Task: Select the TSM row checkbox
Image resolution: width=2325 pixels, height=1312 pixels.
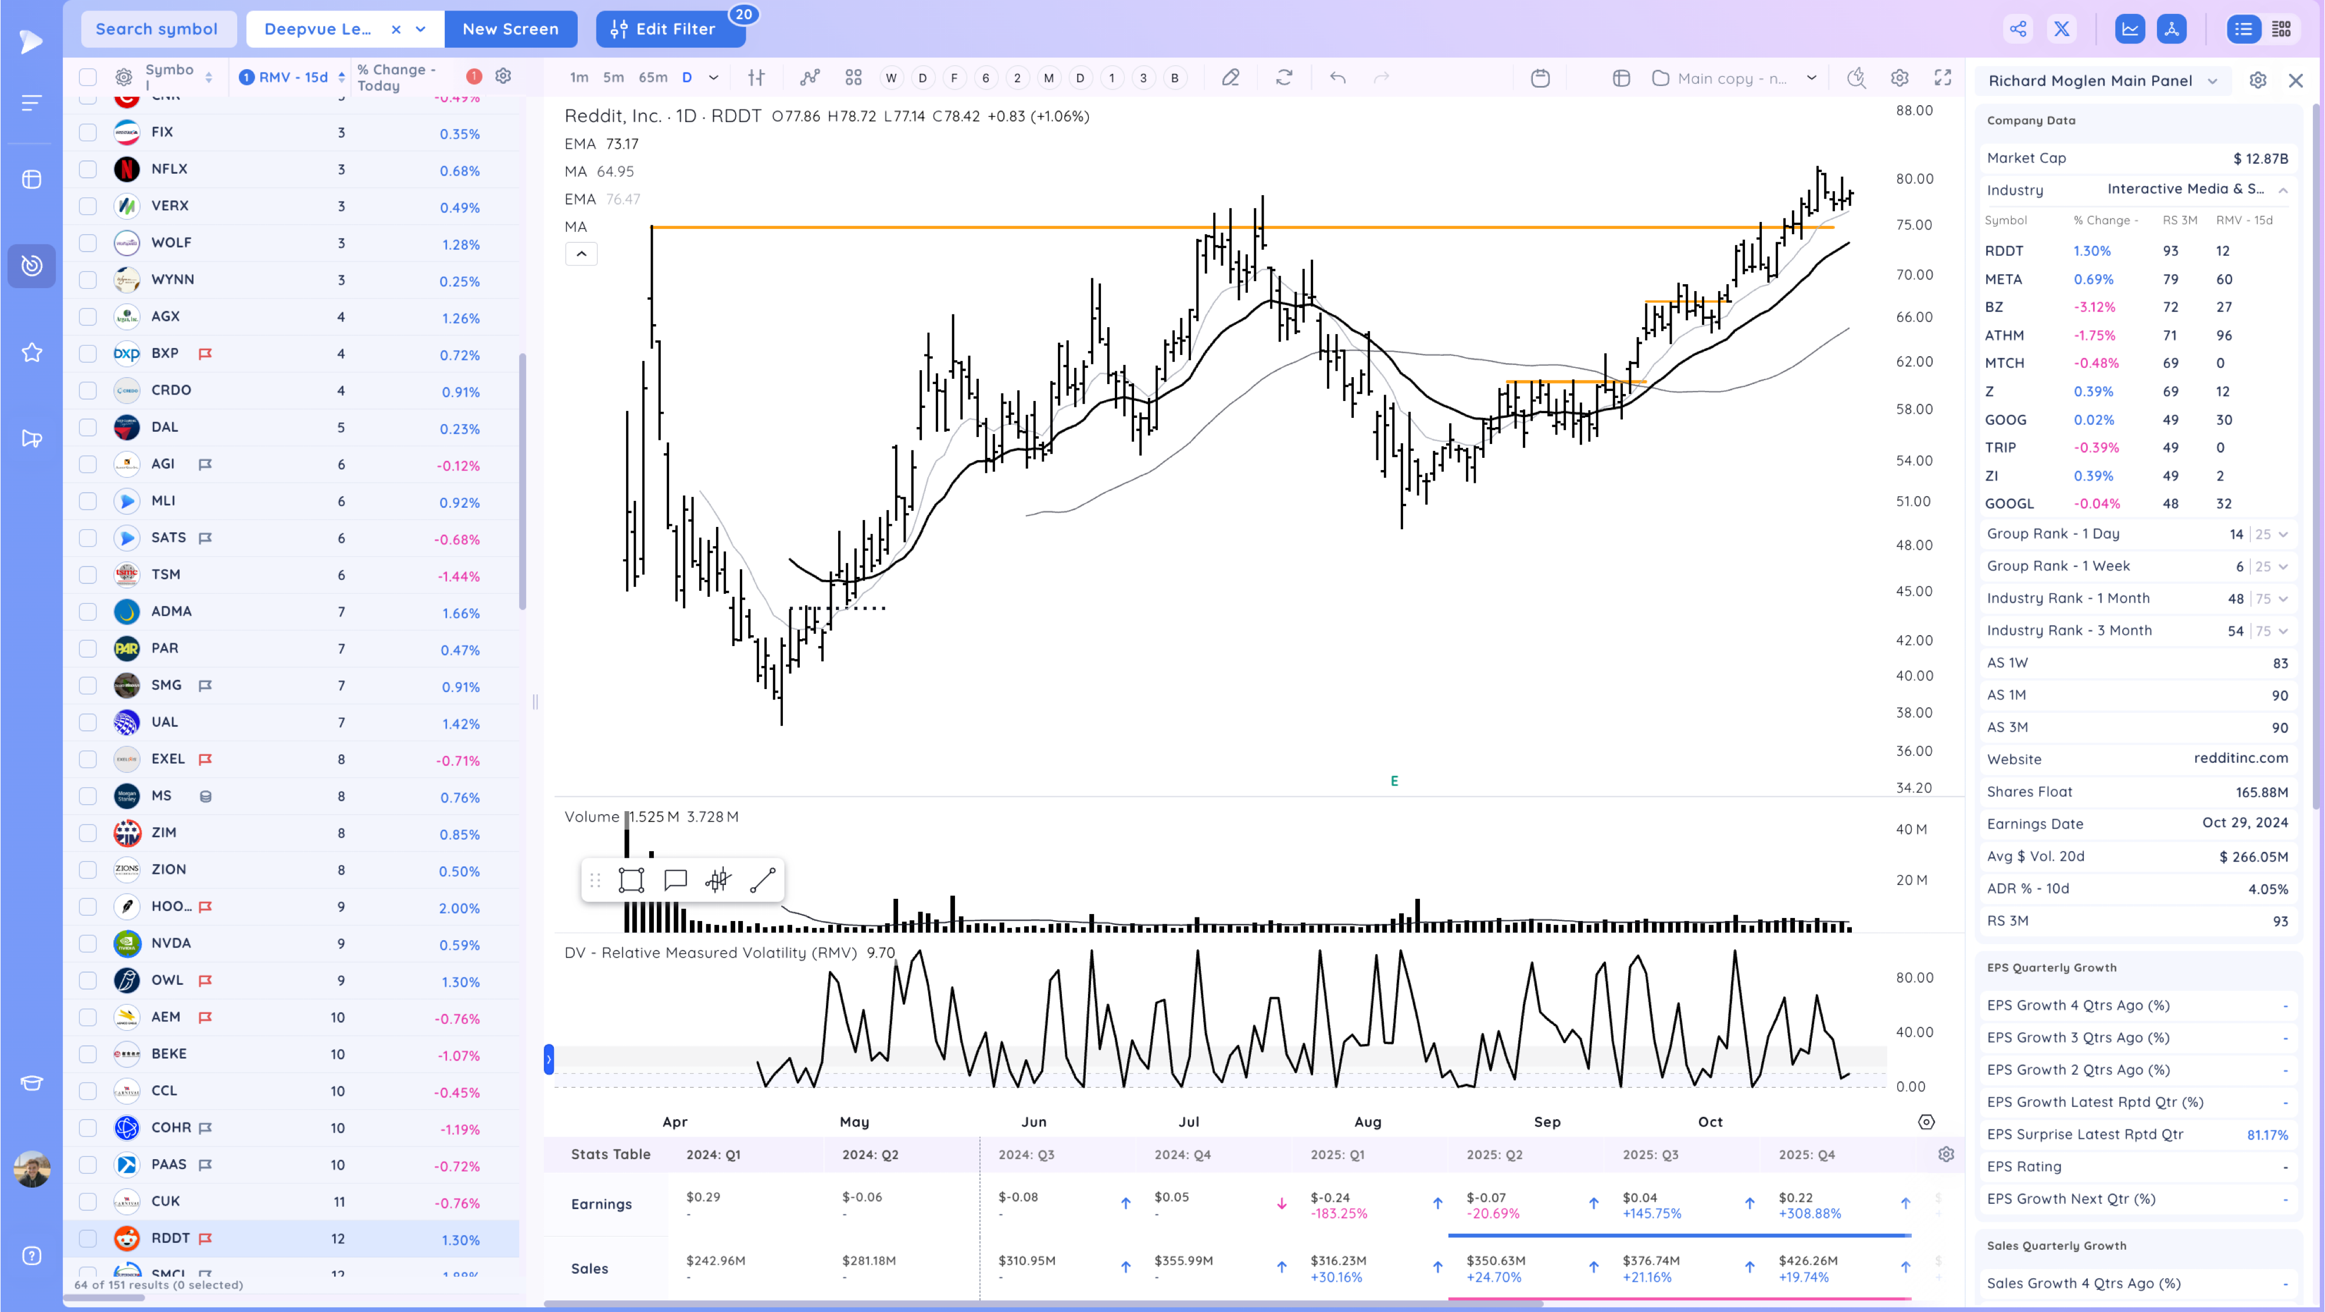Action: pyautogui.click(x=88, y=575)
